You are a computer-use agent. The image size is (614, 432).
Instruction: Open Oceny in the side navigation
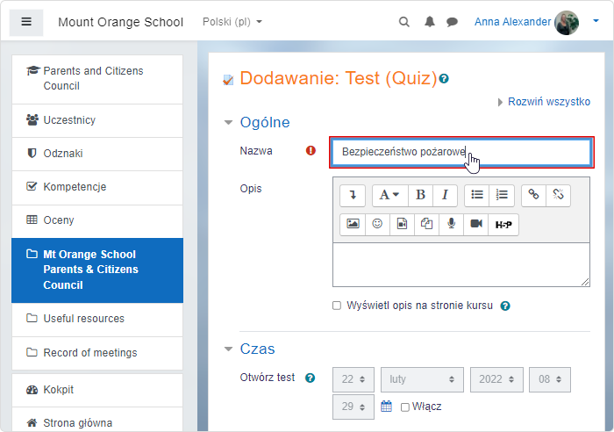tap(59, 220)
